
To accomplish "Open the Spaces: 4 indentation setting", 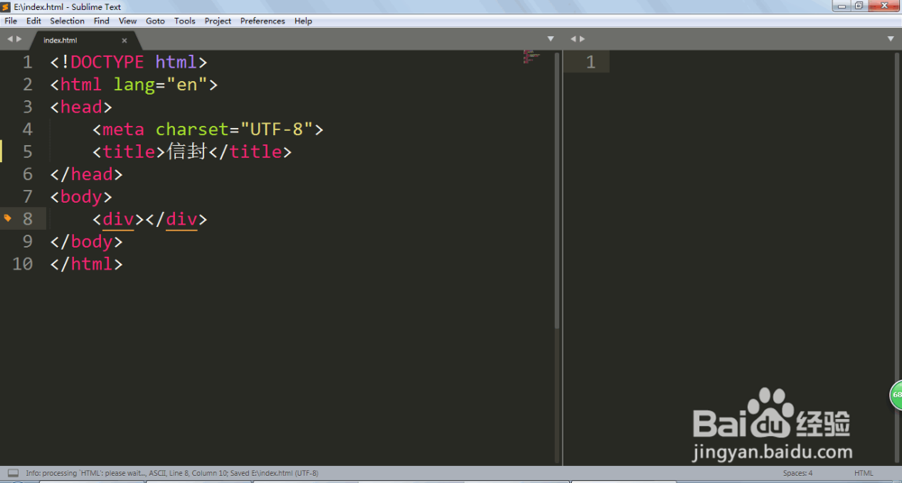I will [x=797, y=473].
